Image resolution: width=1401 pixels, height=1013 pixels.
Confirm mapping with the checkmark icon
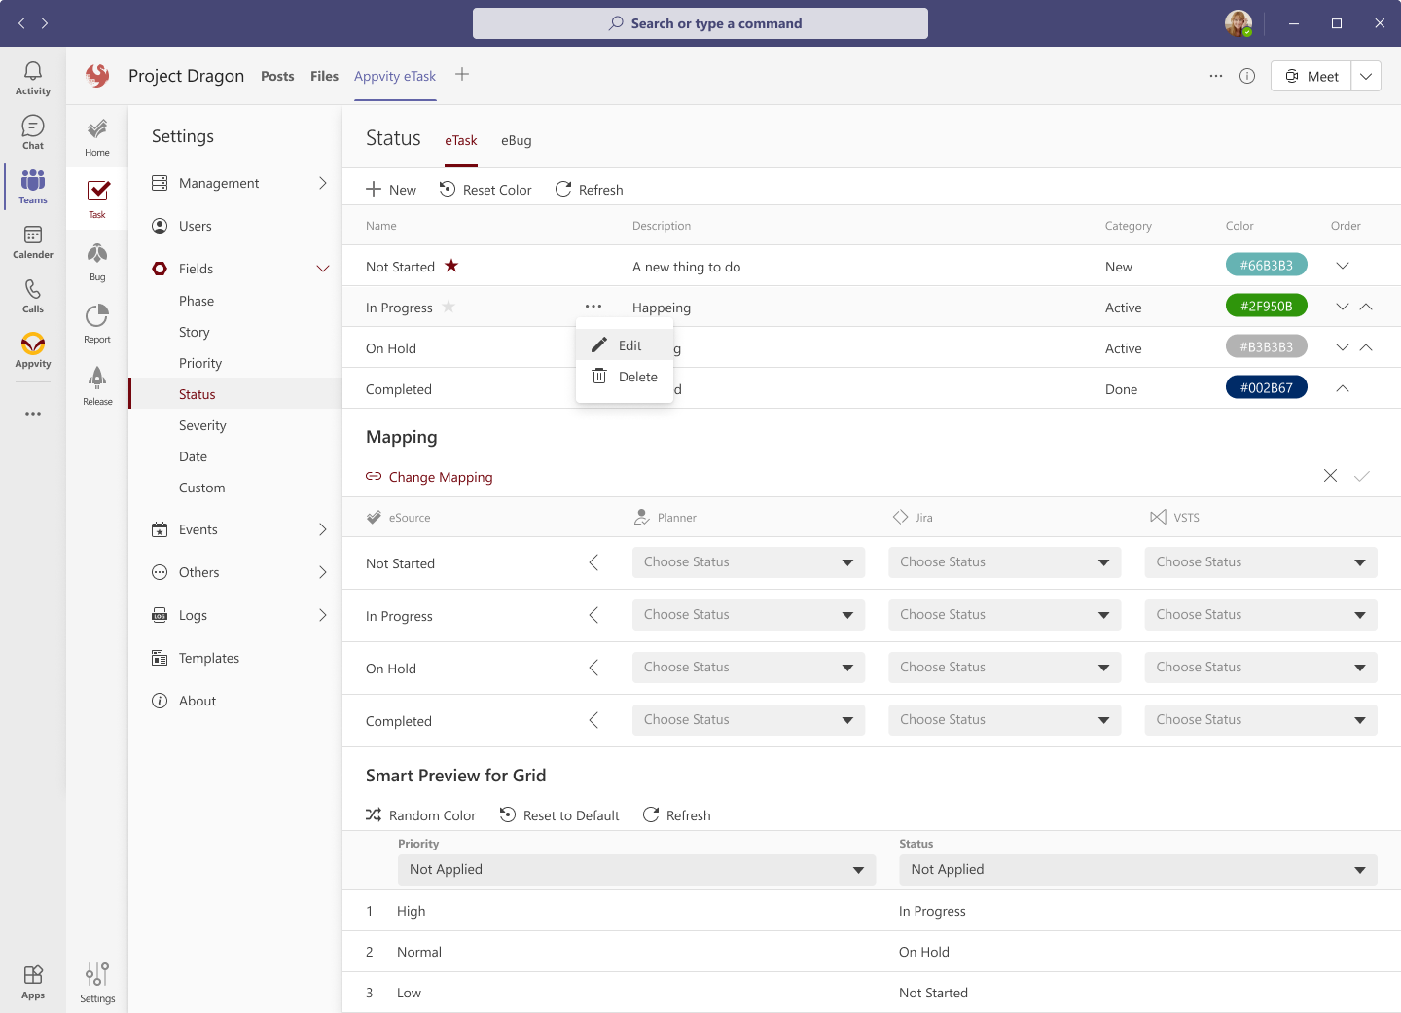coord(1362,476)
